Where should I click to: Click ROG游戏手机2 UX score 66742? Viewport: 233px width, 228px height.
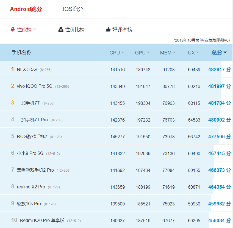[194, 137]
